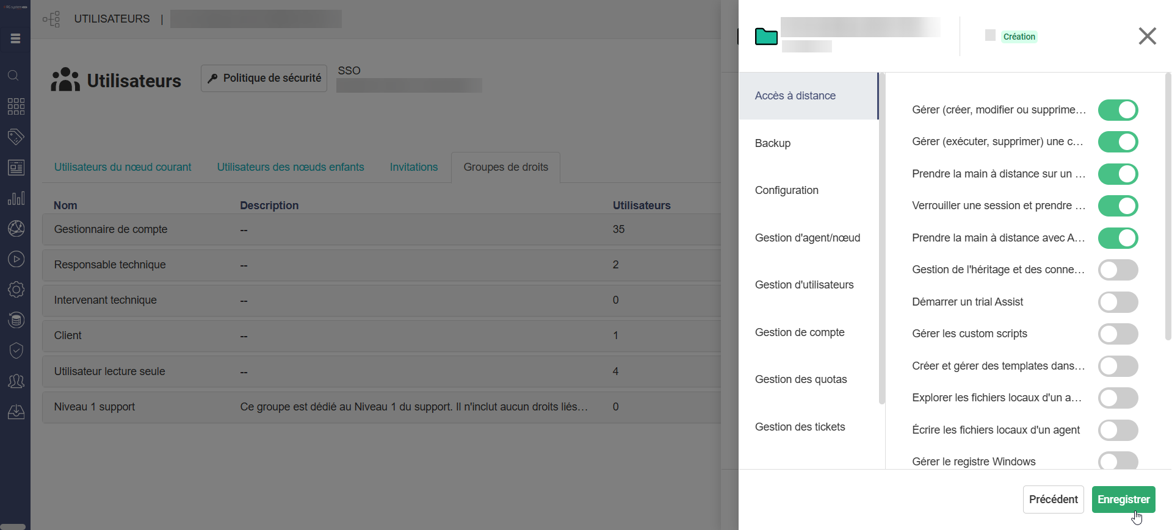1172x530 pixels.
Task: Open the gear settings icon in sidebar
Action: (16, 290)
